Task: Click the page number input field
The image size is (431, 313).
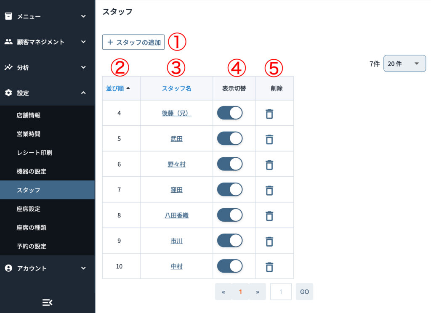Action: (281, 291)
